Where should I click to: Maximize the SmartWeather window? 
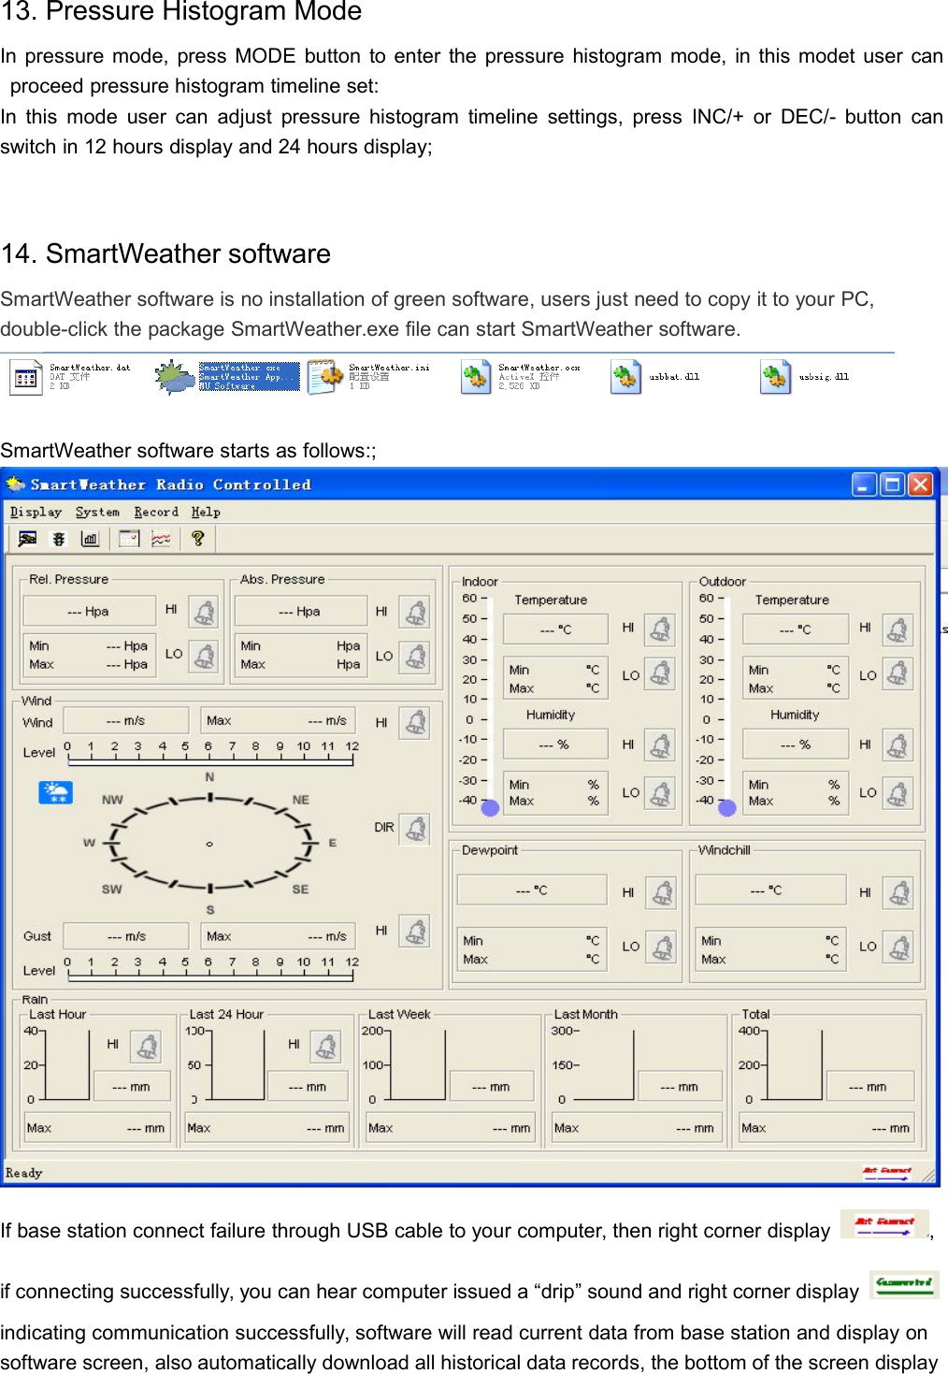pyautogui.click(x=892, y=484)
